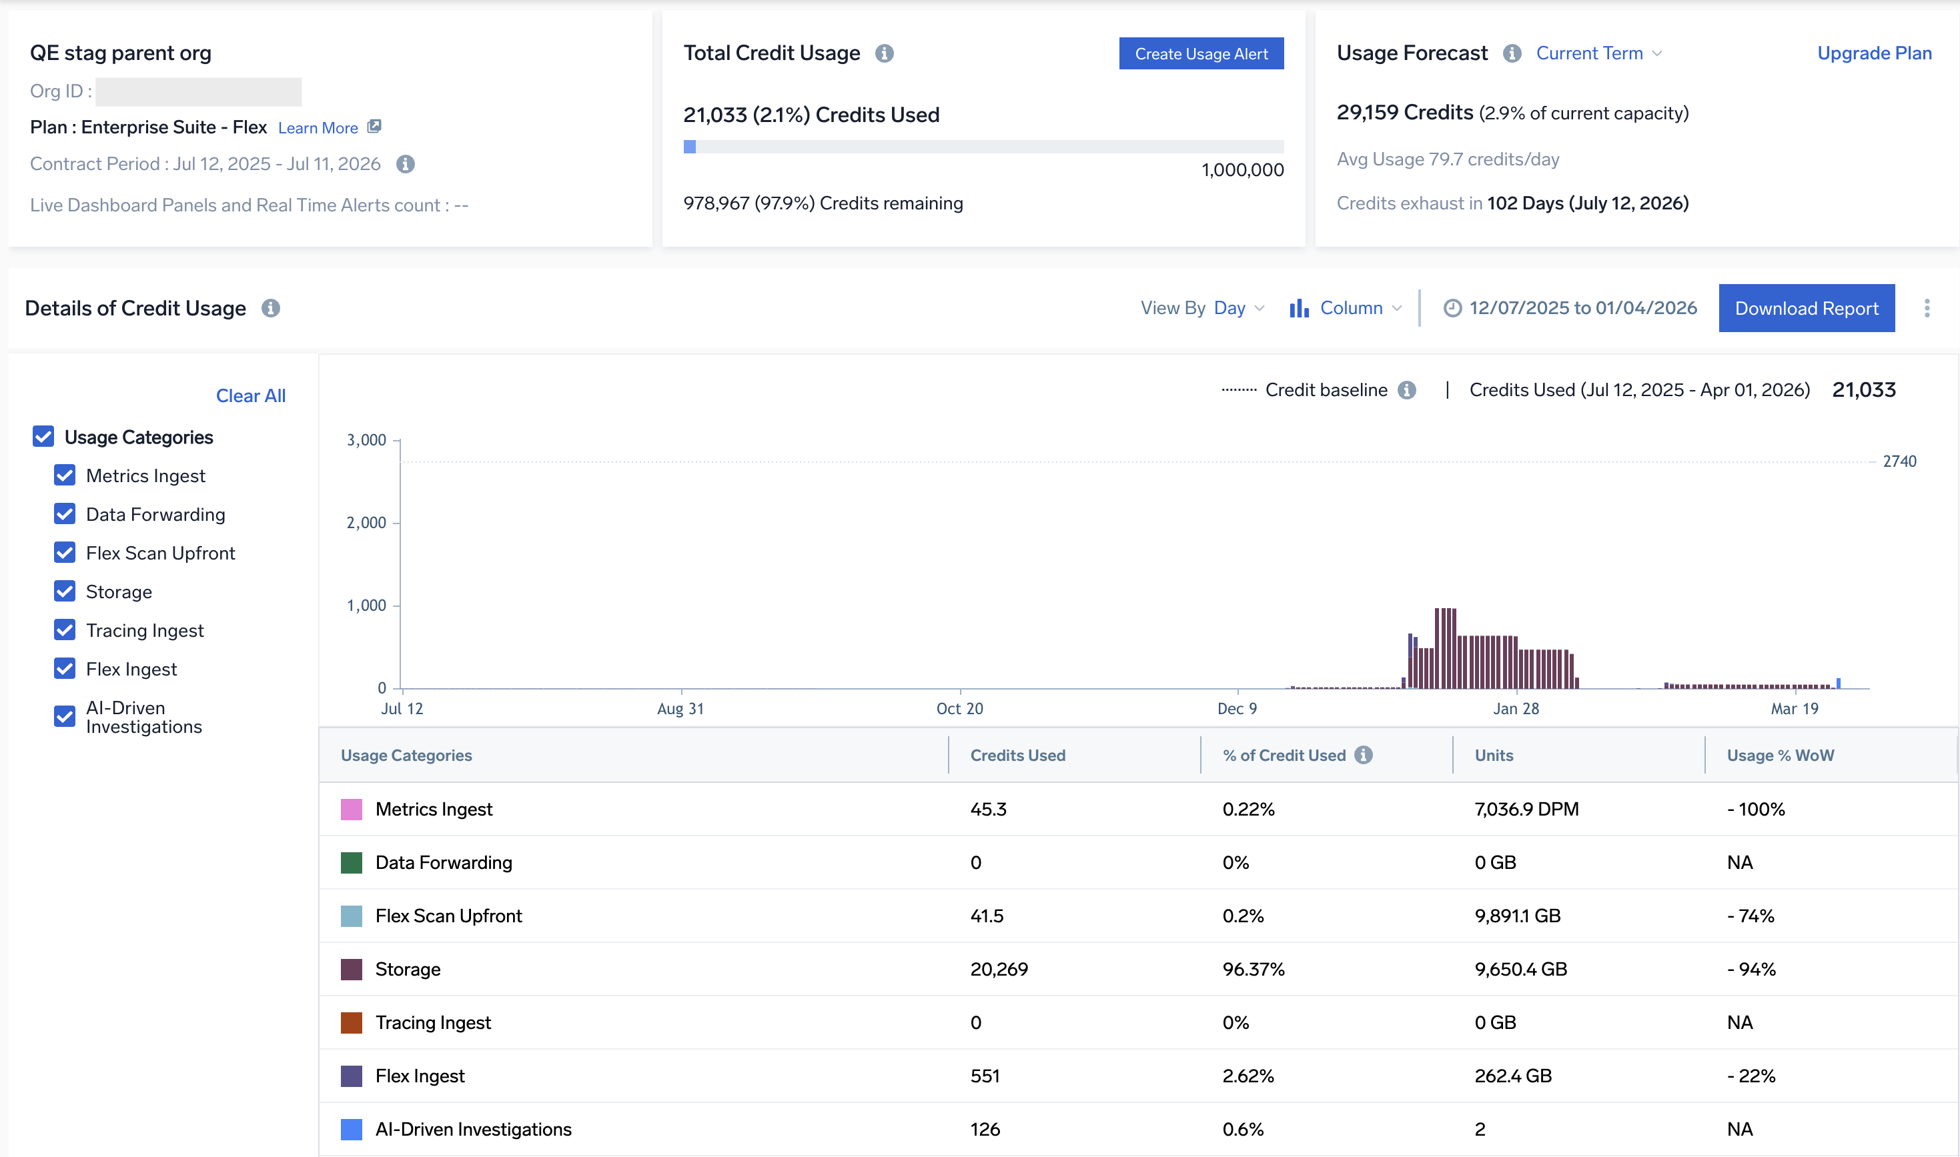Image resolution: width=1960 pixels, height=1157 pixels.
Task: Click the Create Usage Alert button
Action: pos(1200,54)
